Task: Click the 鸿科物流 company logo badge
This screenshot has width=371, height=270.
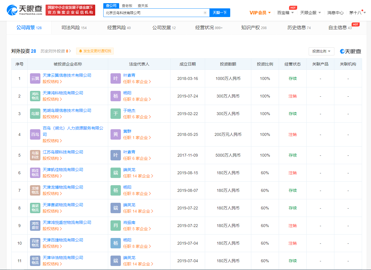Action: [35, 96]
